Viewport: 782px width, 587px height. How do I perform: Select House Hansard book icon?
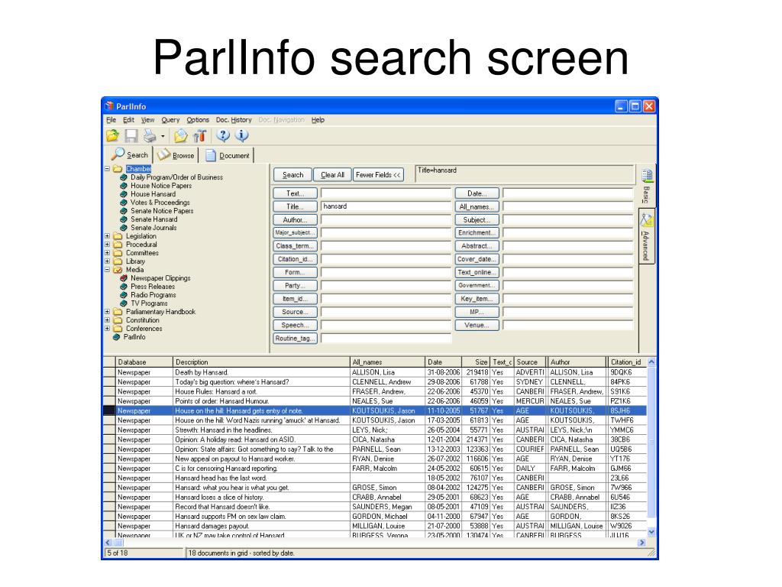pos(124,194)
